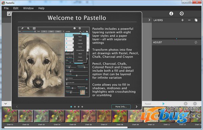Screen dimensions: 203x130
Task: Select the Chalk 09 preset thumbnail
Action: pyautogui.click(x=135, y=116)
